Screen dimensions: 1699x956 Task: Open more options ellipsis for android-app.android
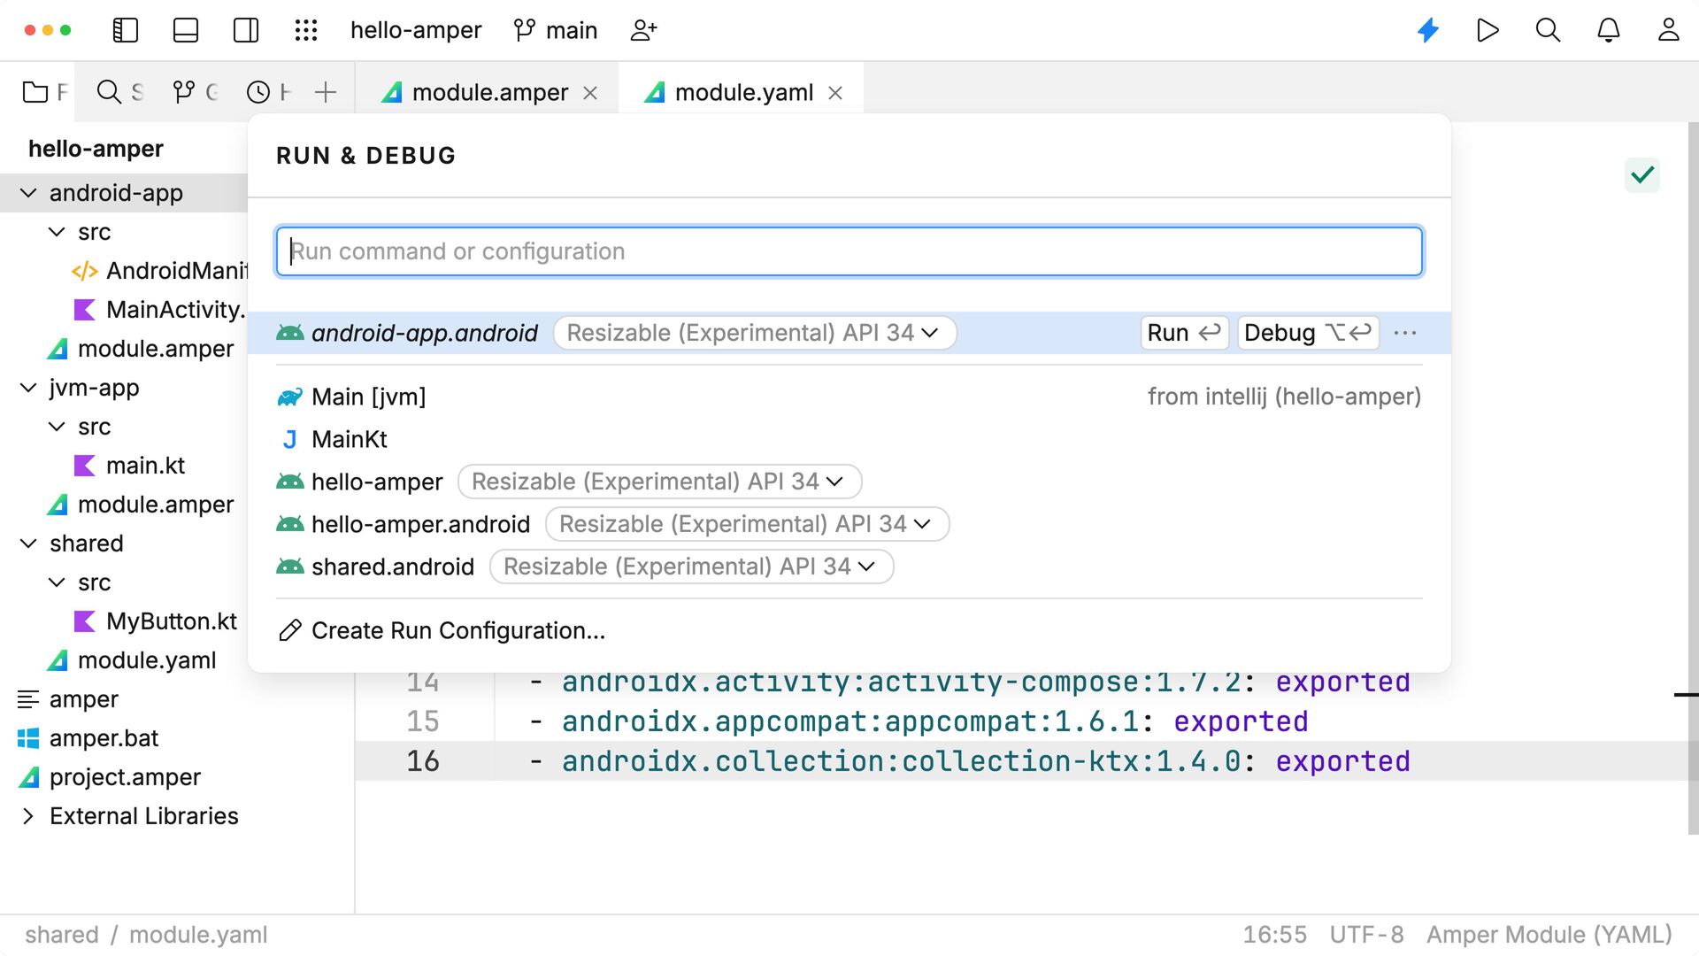point(1405,333)
